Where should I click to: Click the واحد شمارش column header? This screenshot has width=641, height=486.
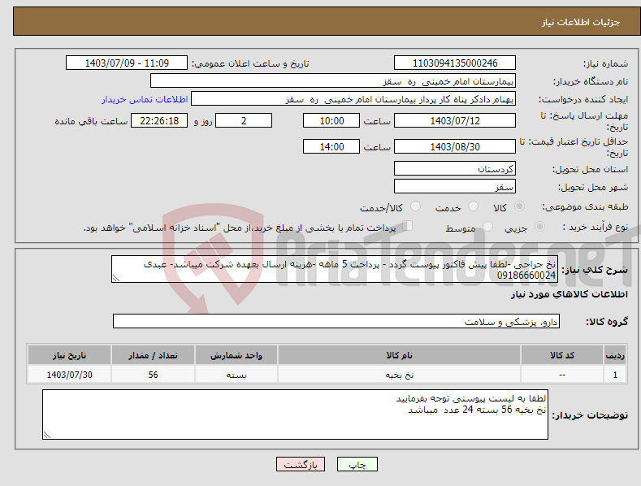coord(236,355)
